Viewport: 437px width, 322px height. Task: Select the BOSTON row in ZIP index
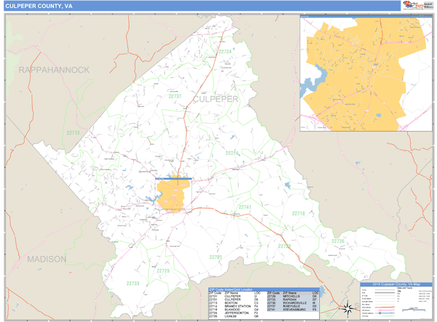point(235,303)
